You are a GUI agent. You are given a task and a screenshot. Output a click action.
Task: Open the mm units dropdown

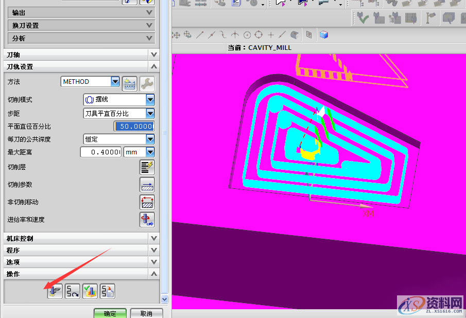[150, 152]
